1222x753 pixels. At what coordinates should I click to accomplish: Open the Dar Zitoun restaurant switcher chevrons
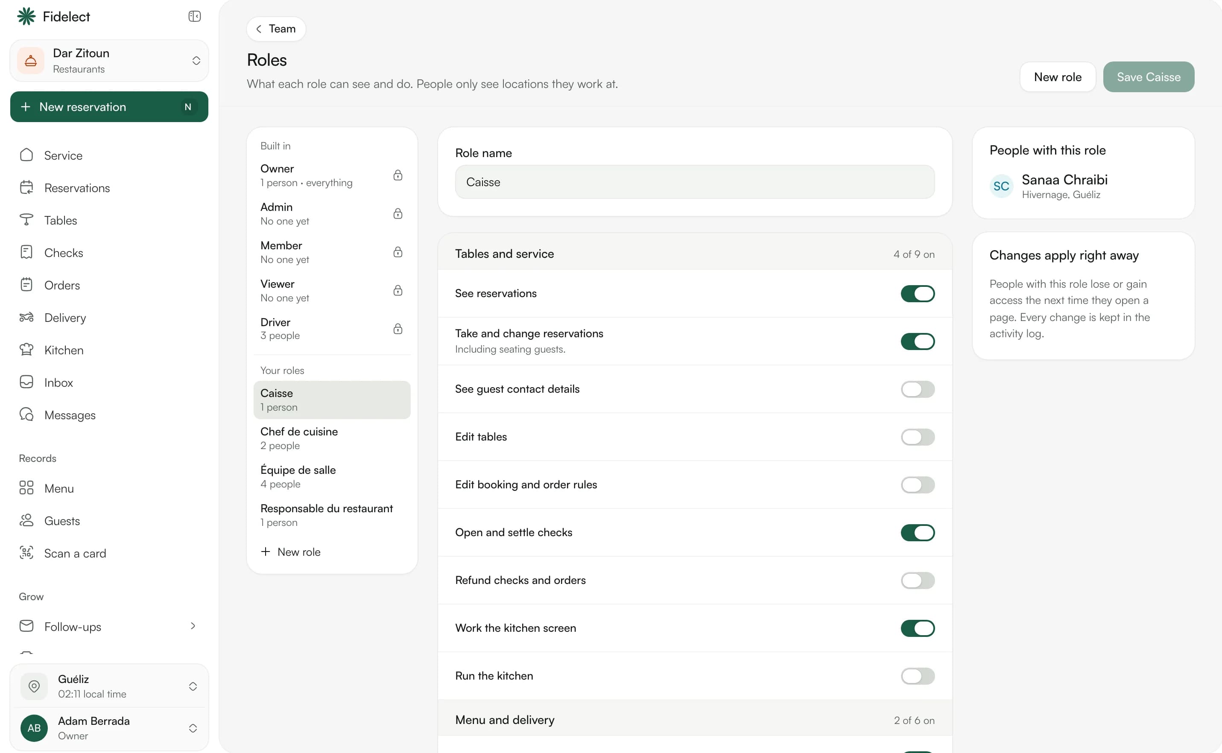pyautogui.click(x=196, y=61)
